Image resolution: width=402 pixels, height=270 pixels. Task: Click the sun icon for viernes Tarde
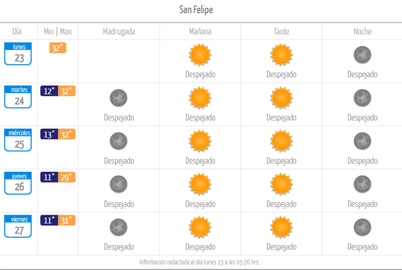[281, 227]
